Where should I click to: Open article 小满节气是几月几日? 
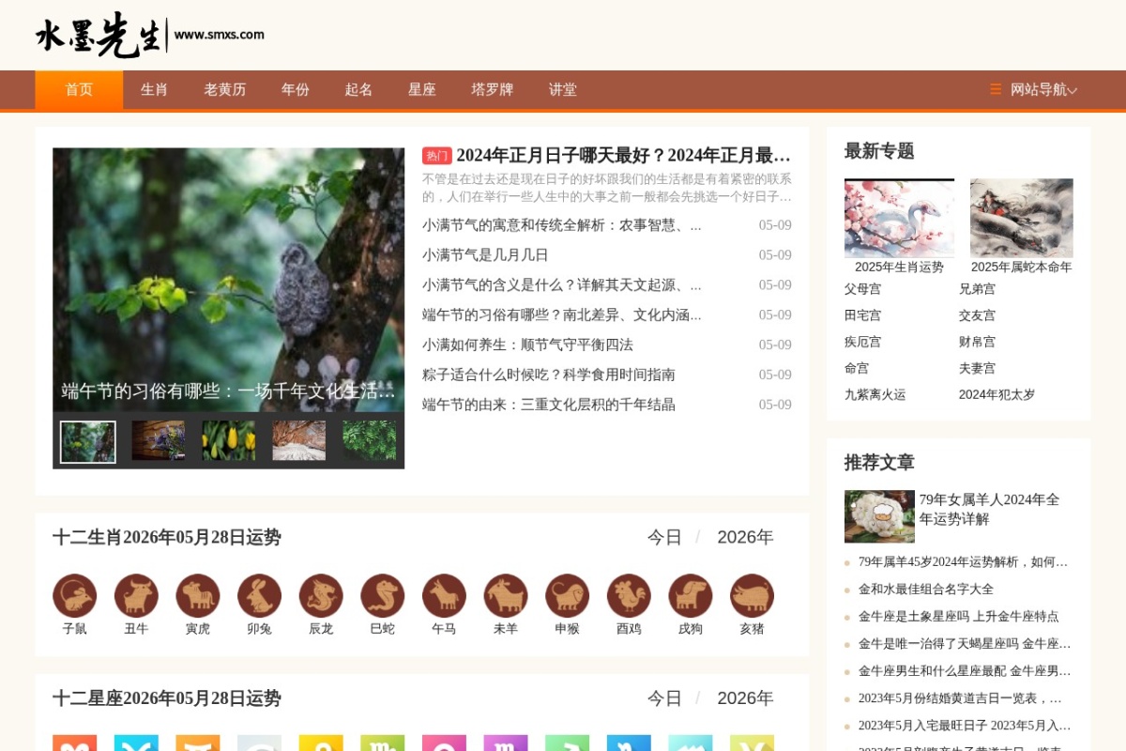[485, 255]
